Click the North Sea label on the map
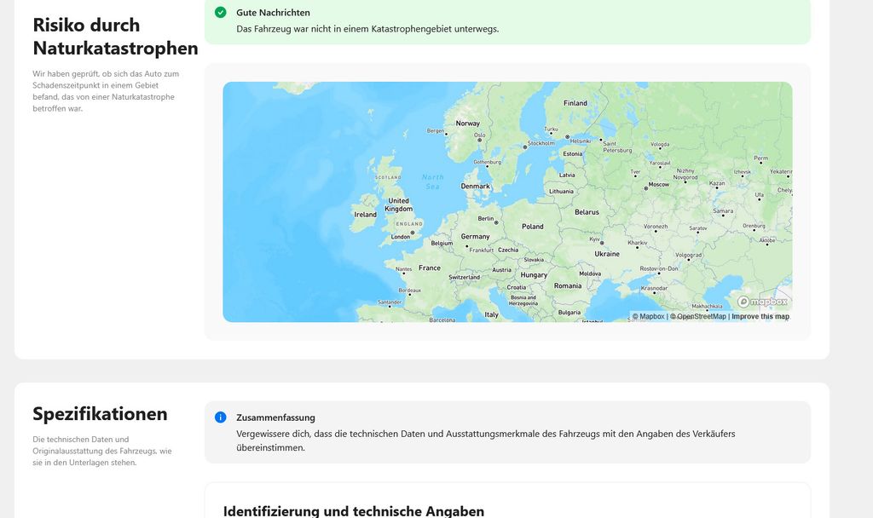 pyautogui.click(x=433, y=181)
